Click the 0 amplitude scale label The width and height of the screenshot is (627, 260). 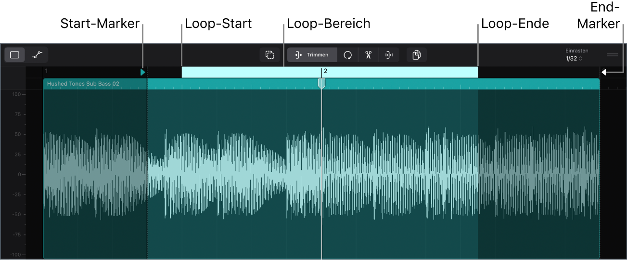pyautogui.click(x=19, y=175)
